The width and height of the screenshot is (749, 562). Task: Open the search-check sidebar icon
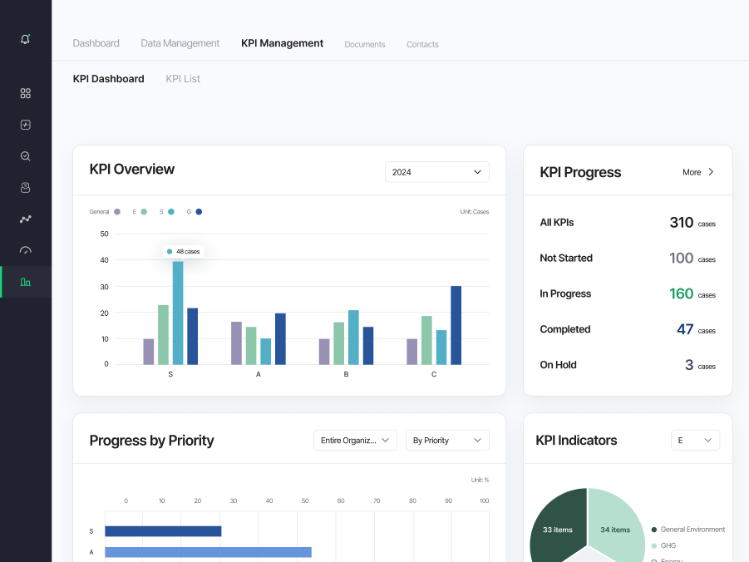(25, 156)
